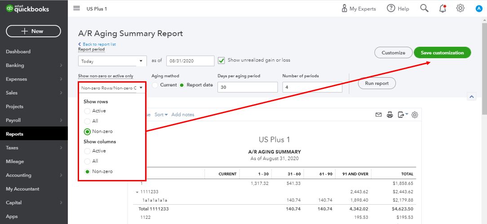The image size is (487, 224).
Task: Open the notifications bell
Action: point(443,9)
